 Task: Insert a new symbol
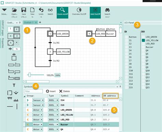click(x=51, y=91)
